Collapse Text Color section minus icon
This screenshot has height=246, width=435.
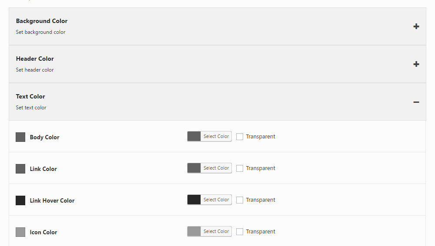416,102
